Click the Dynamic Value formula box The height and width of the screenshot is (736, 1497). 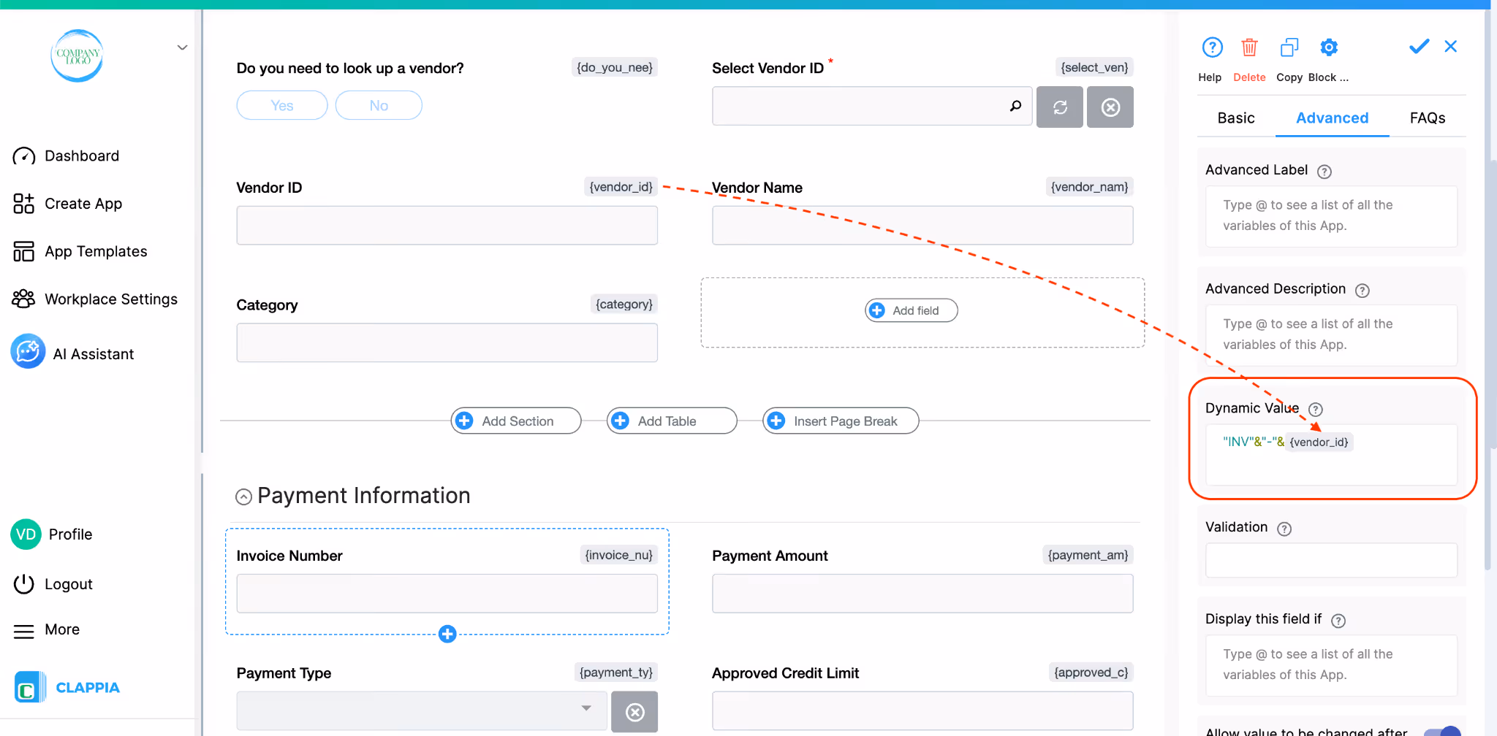[x=1331, y=454]
